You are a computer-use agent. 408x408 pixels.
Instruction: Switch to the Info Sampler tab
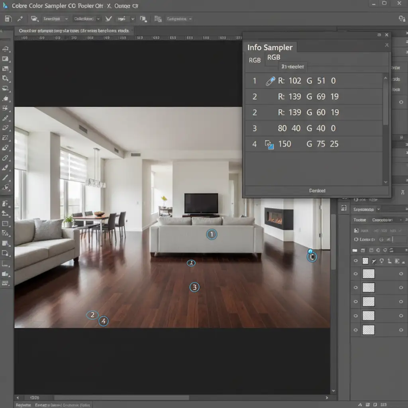pos(270,47)
